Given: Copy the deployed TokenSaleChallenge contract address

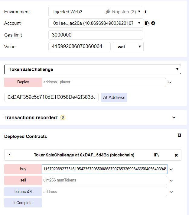Looking at the screenshot, I should pyautogui.click(x=156, y=155).
